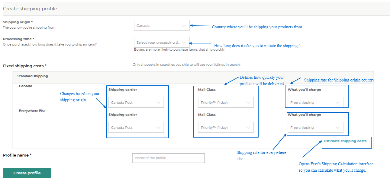Open the Everywhere Else charge dropdown
The height and width of the screenshot is (181, 390).
[x=316, y=127]
